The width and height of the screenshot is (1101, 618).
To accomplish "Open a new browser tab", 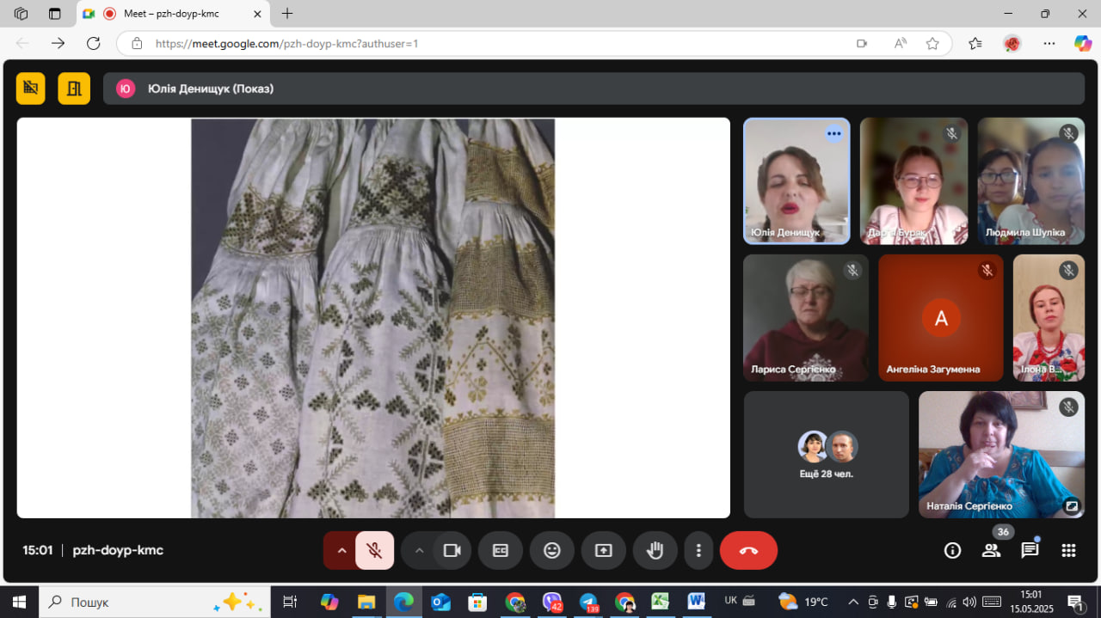I will [x=287, y=14].
